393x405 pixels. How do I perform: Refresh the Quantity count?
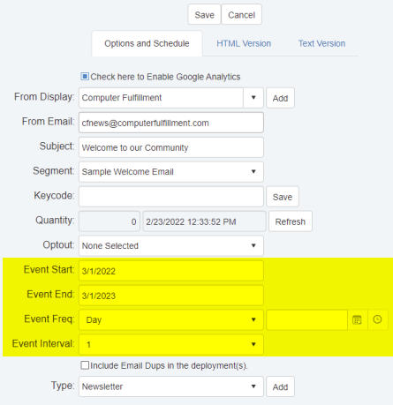(x=291, y=221)
